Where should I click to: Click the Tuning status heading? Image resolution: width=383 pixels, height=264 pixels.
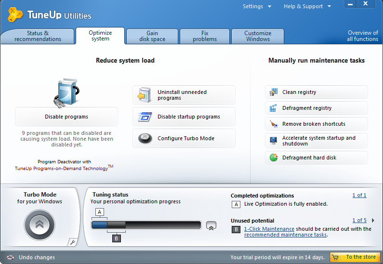[x=110, y=195]
